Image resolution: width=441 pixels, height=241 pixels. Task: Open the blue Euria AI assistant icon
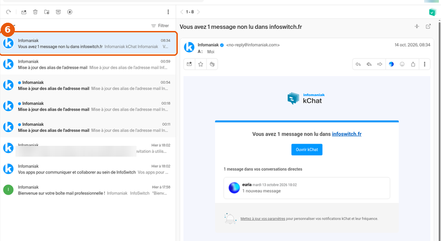(391, 64)
